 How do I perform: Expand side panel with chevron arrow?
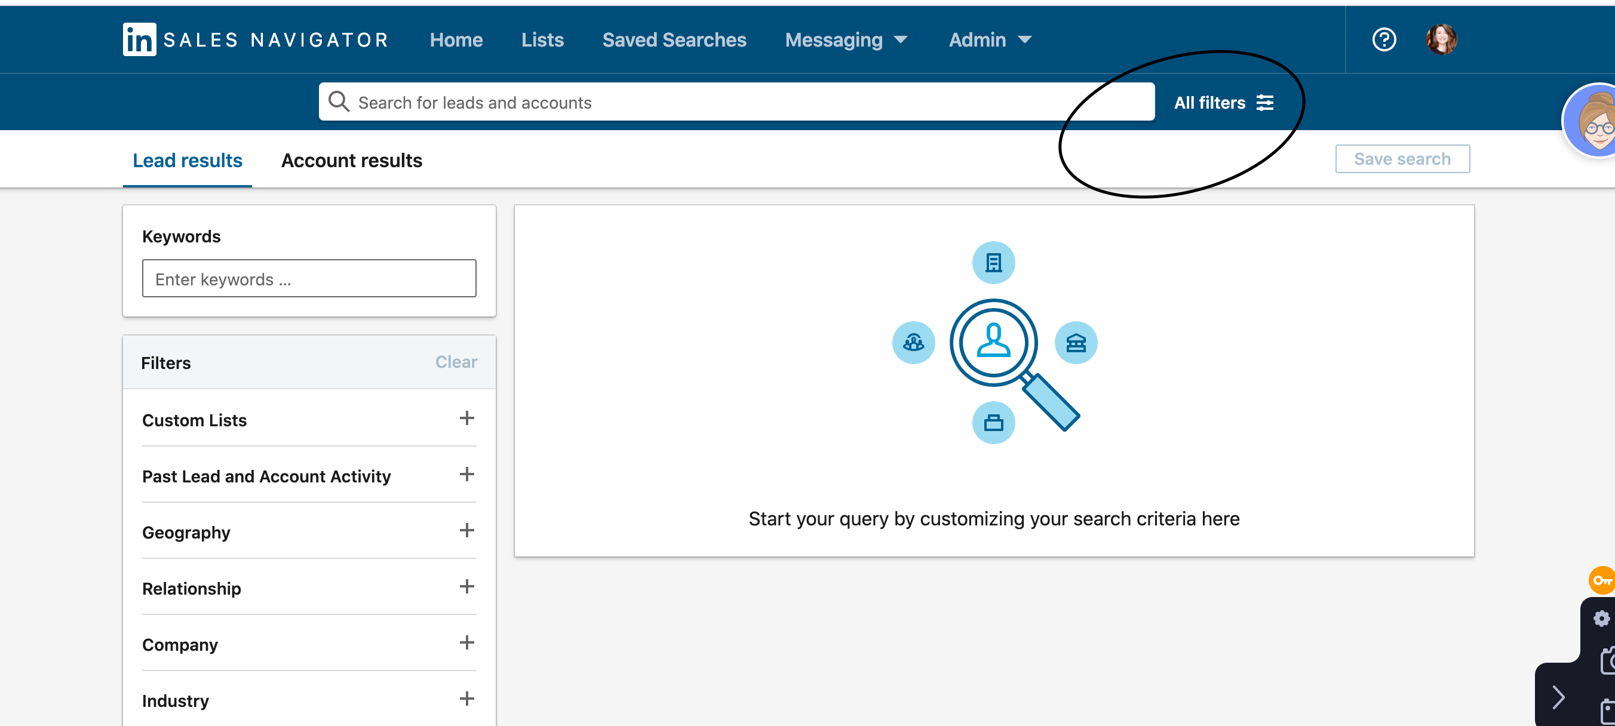1558,697
